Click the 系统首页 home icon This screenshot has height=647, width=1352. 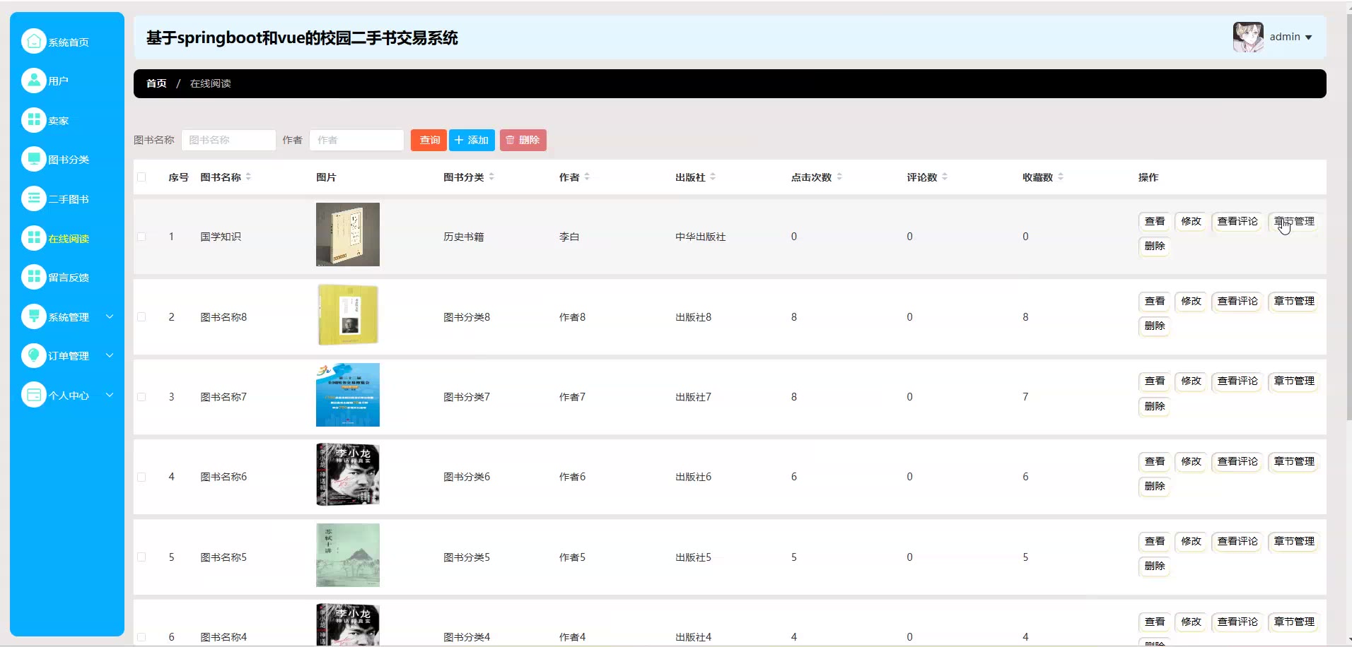tap(33, 42)
